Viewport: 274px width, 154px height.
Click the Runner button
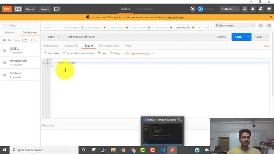(x=30, y=9)
